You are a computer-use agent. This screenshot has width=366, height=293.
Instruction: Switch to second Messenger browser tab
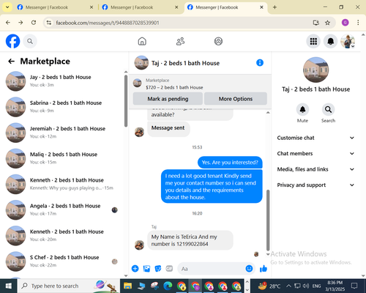(x=140, y=7)
